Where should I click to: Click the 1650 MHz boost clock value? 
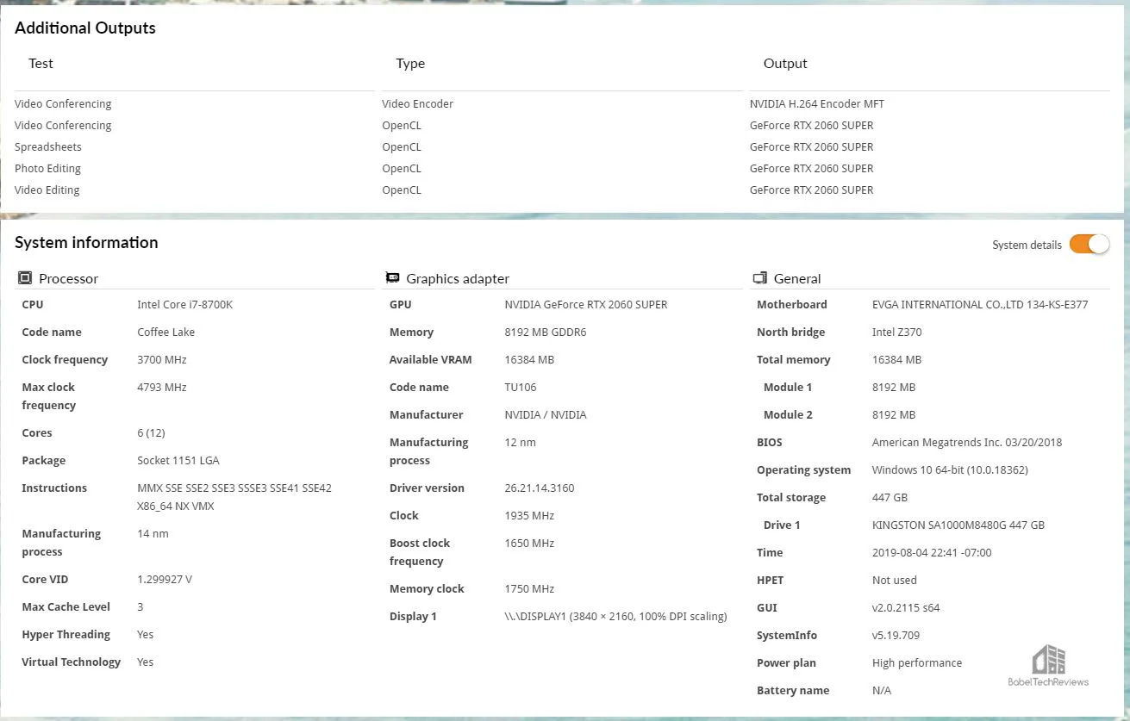pyautogui.click(x=529, y=543)
